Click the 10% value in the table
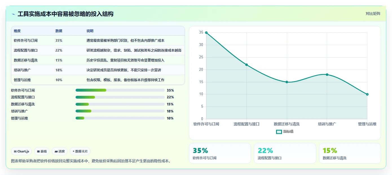This screenshot has width=392, height=175. click(59, 80)
